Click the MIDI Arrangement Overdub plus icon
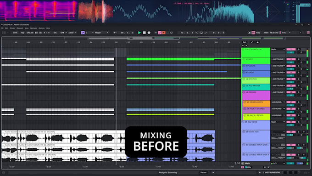This screenshot has width=312, height=176. (x=156, y=33)
